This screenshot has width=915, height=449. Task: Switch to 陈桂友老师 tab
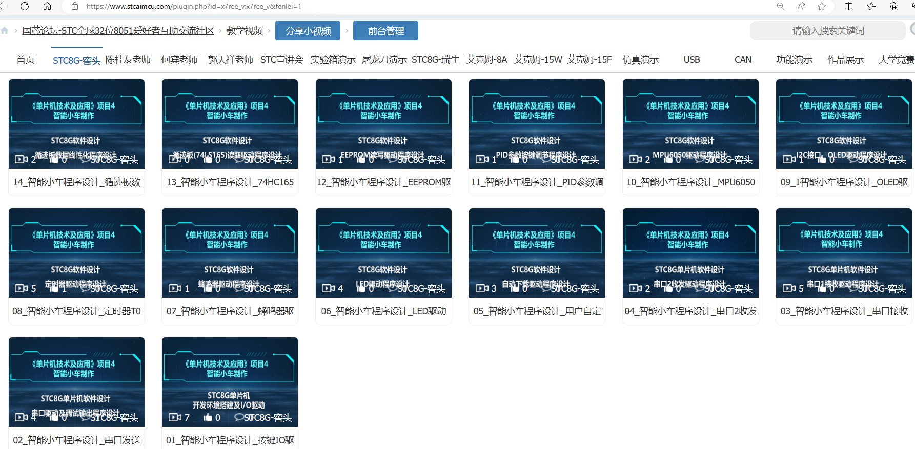pyautogui.click(x=128, y=60)
